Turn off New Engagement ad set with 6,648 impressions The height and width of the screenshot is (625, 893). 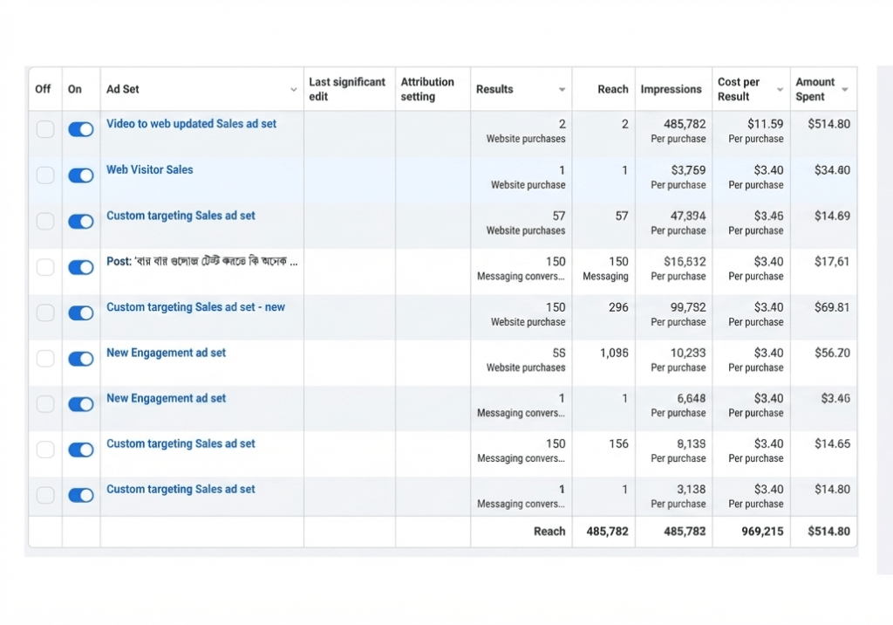click(81, 404)
